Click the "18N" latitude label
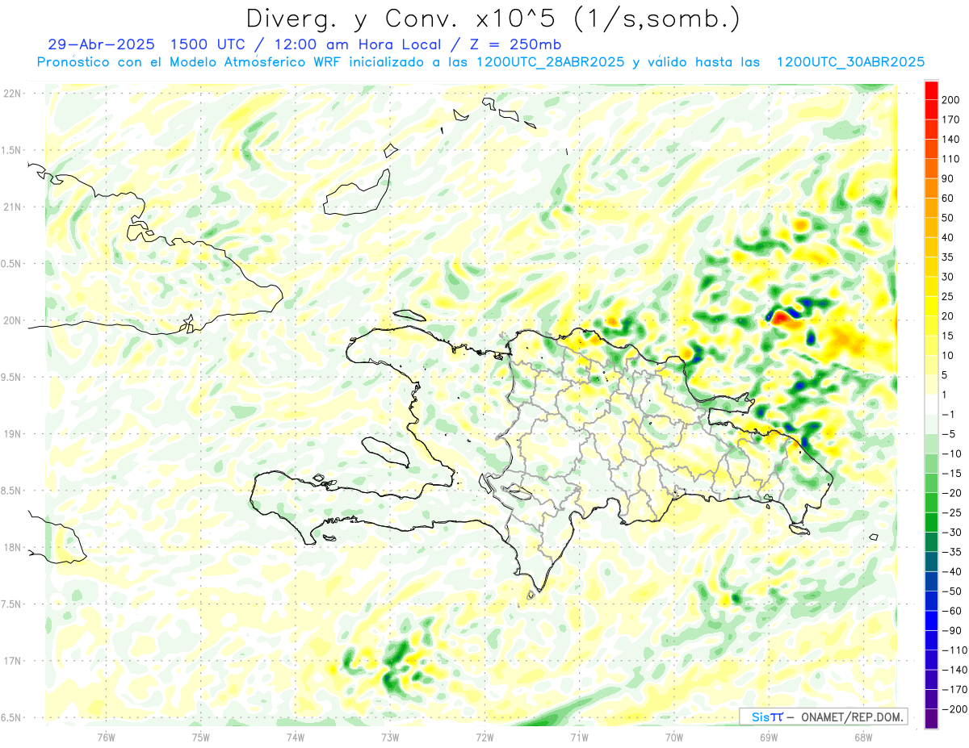969x748 pixels. tap(11, 548)
